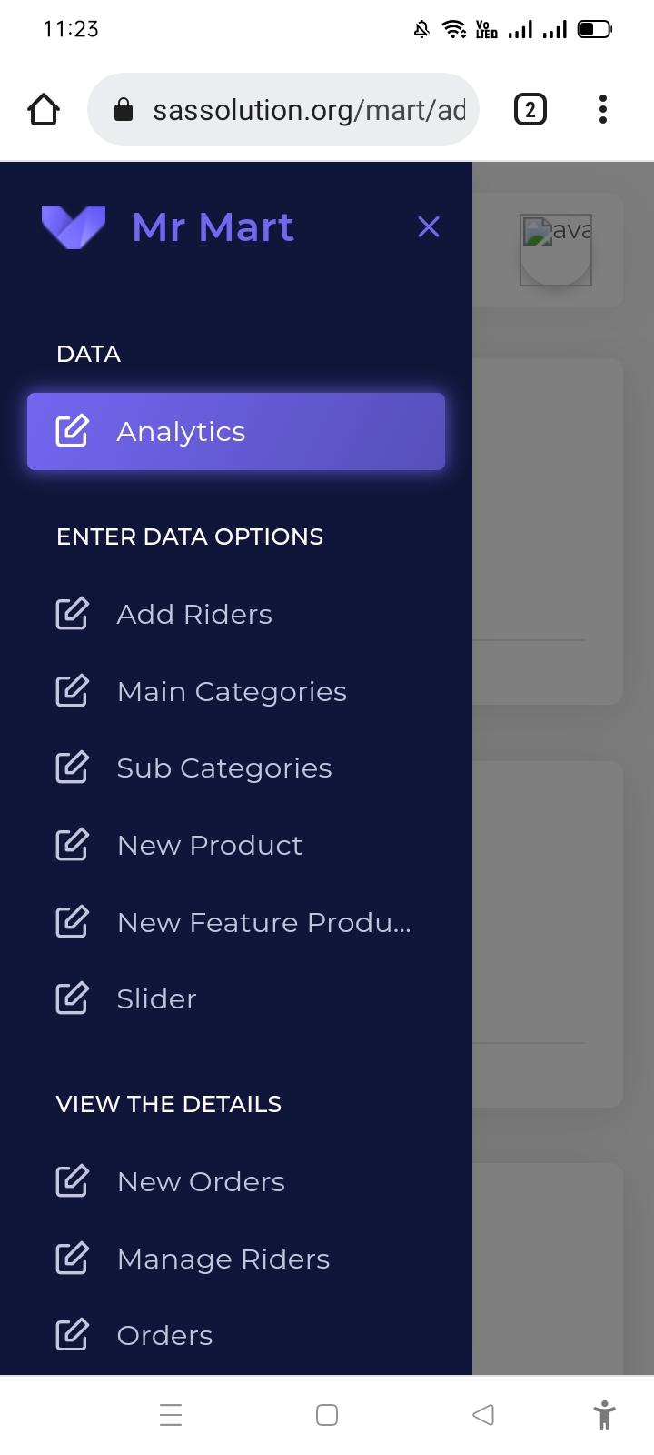Open Manage Riders page
The height and width of the screenshot is (1455, 654).
click(223, 1259)
